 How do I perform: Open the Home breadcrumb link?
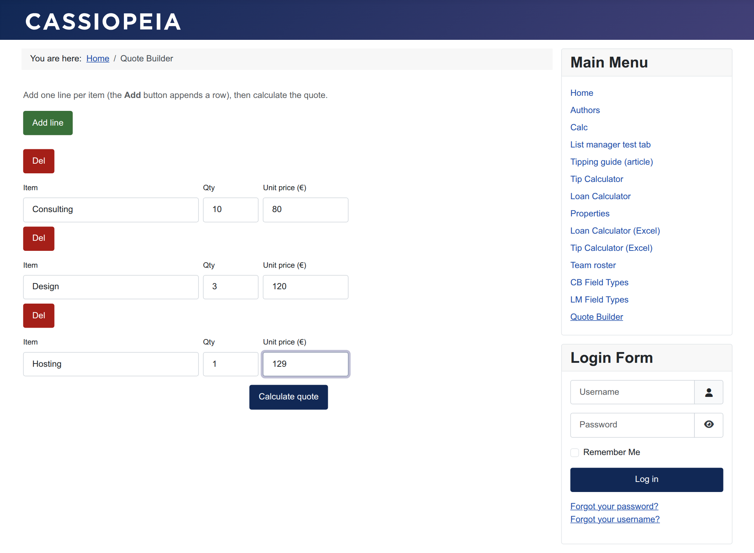tap(98, 58)
